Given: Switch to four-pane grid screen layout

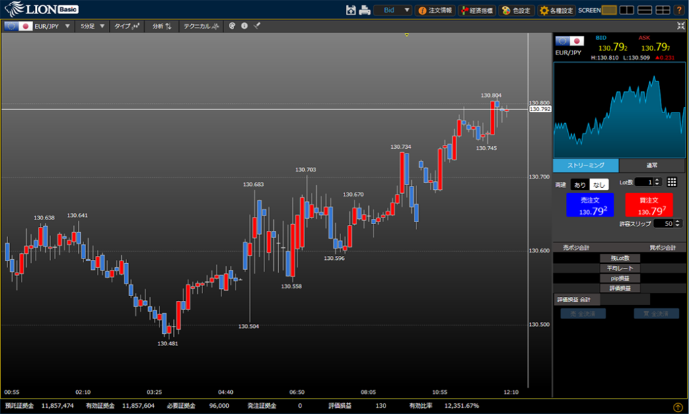Looking at the screenshot, I should [x=663, y=10].
